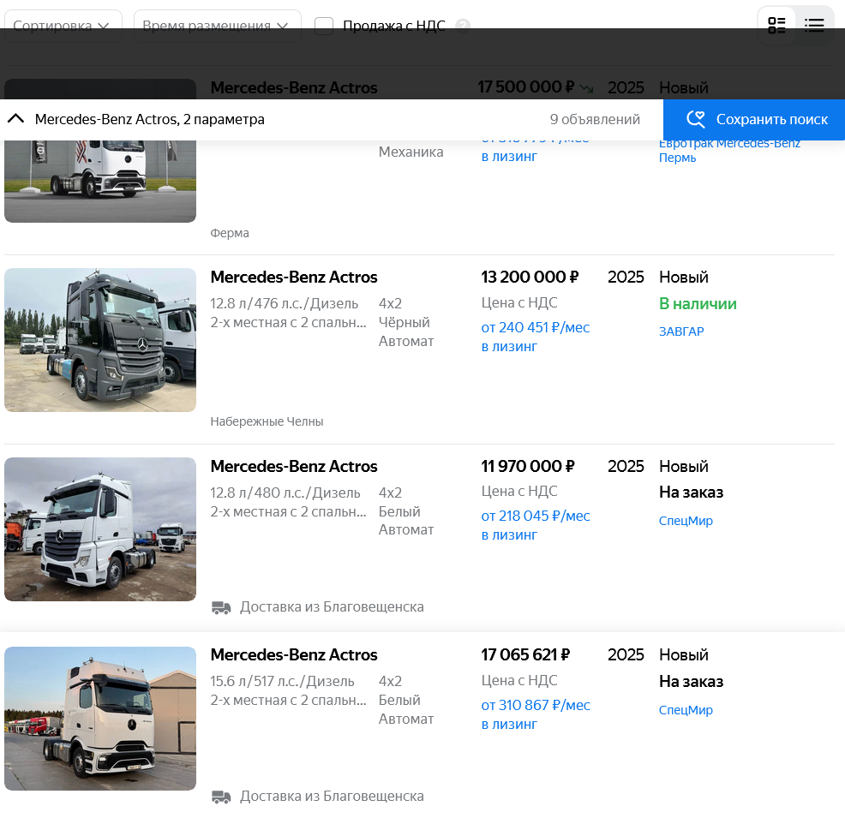Click the 11 970 000 ₽ price
The image size is (845, 818).
click(x=528, y=466)
